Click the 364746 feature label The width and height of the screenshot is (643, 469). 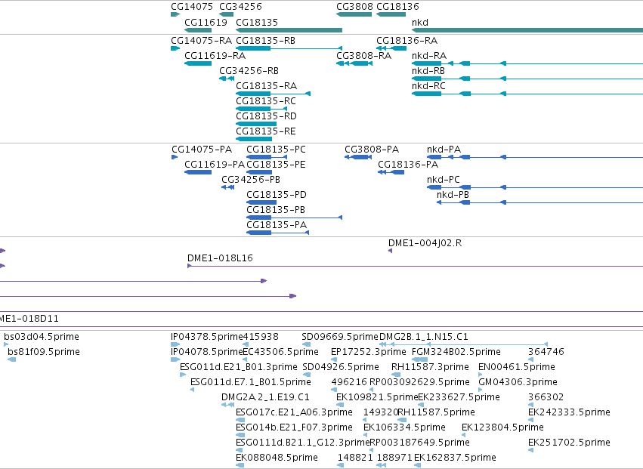click(546, 352)
